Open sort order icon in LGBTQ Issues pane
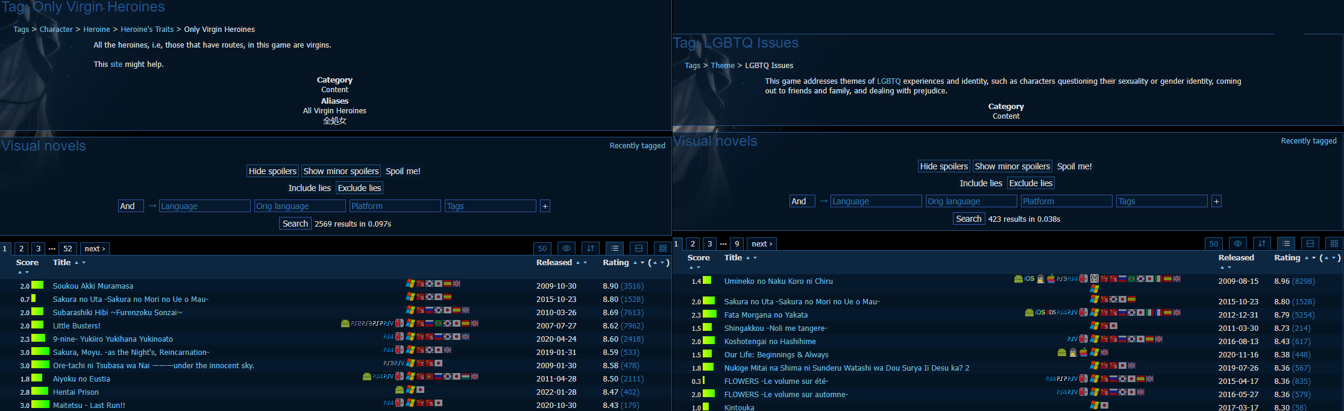This screenshot has width=1344, height=411. pyautogui.click(x=1262, y=243)
